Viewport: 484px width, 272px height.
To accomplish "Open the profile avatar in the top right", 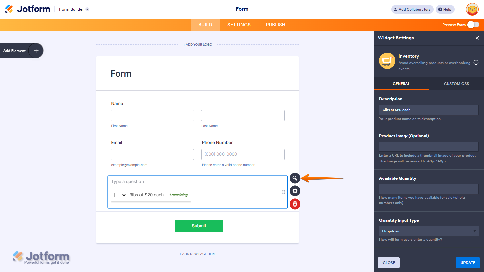I will (472, 9).
